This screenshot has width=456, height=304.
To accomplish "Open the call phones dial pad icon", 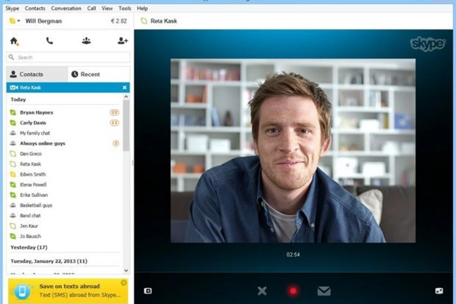I will click(49, 41).
